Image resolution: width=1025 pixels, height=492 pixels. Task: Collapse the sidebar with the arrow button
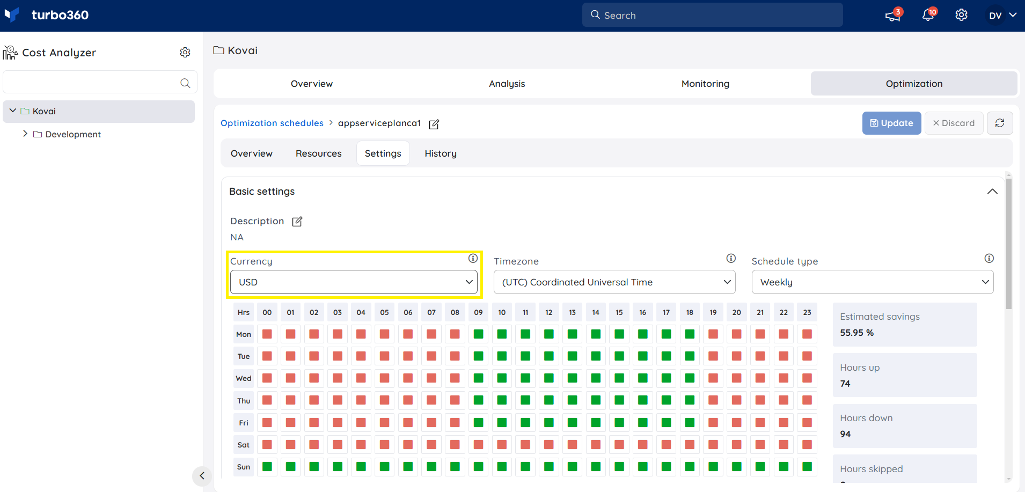click(202, 475)
